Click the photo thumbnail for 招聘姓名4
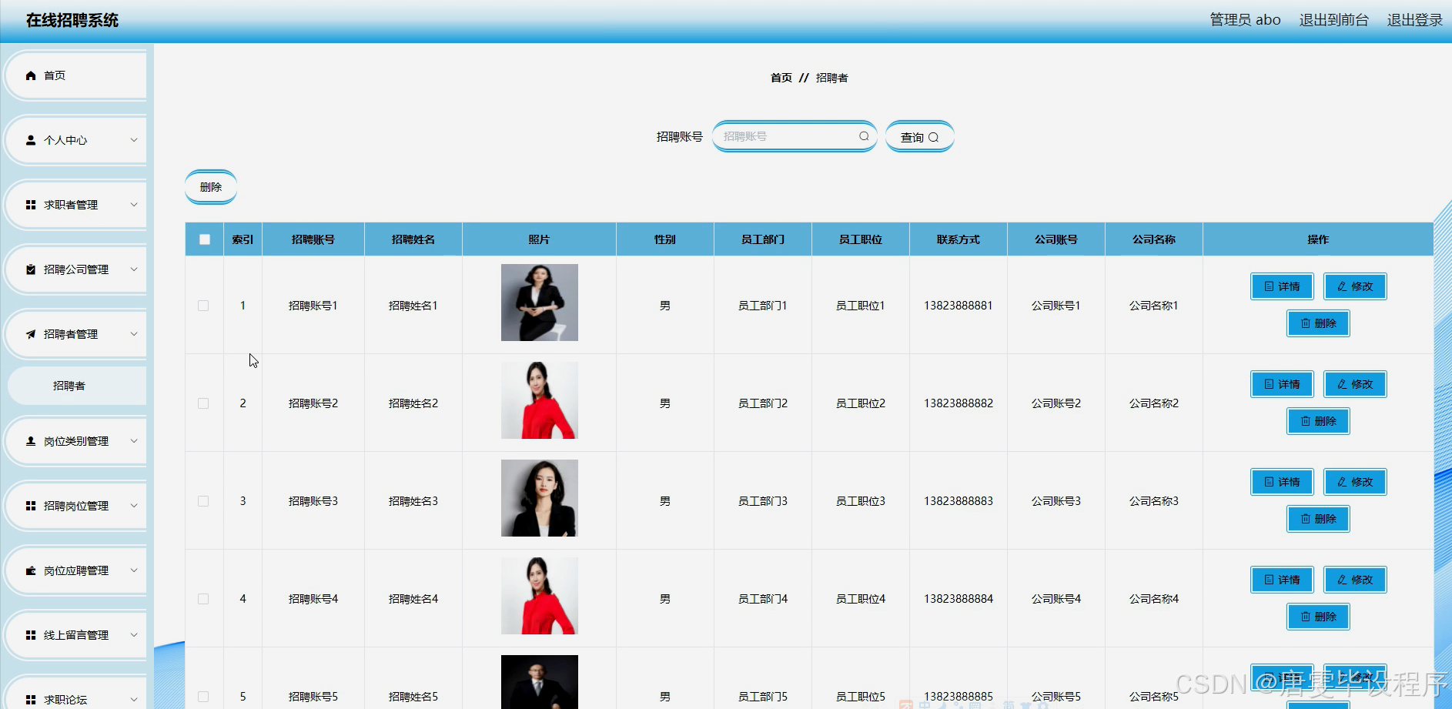This screenshot has height=709, width=1452. pos(540,596)
